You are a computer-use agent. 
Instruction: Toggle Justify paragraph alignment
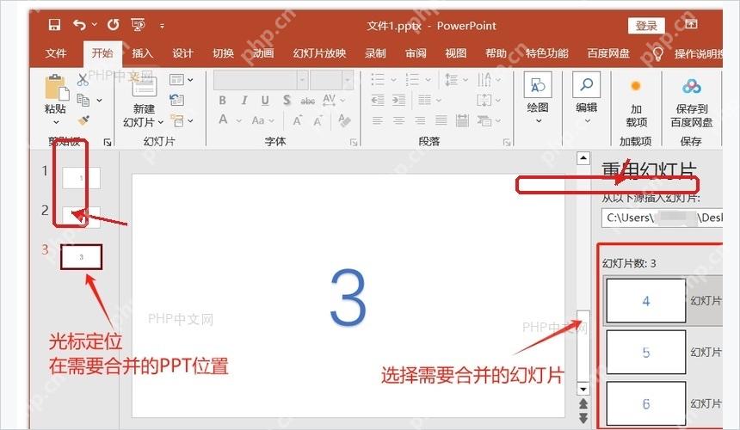441,120
